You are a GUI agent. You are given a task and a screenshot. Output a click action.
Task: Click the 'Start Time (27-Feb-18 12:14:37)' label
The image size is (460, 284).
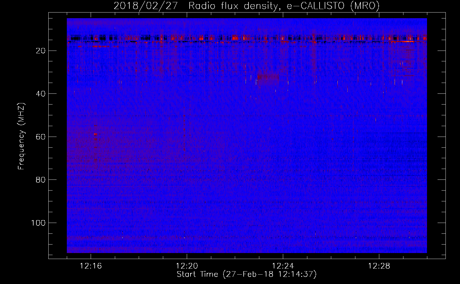coord(246,274)
